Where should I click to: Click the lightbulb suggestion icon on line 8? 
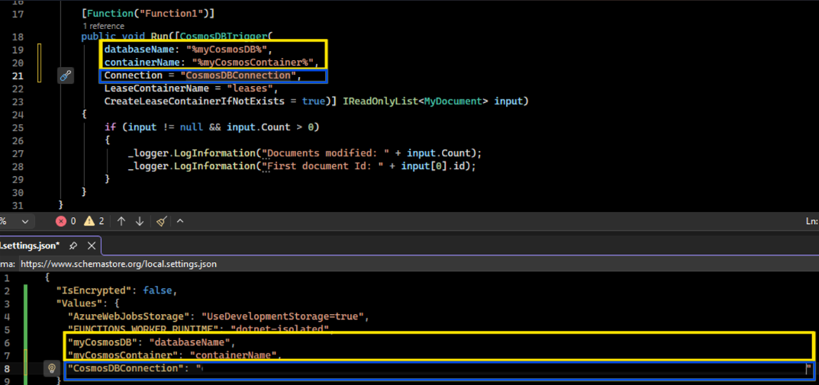point(52,368)
